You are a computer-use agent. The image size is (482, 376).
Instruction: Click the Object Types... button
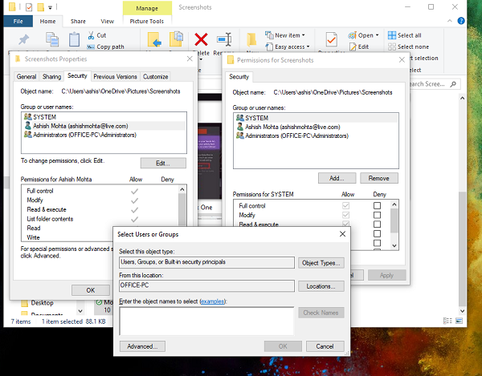coord(321,262)
